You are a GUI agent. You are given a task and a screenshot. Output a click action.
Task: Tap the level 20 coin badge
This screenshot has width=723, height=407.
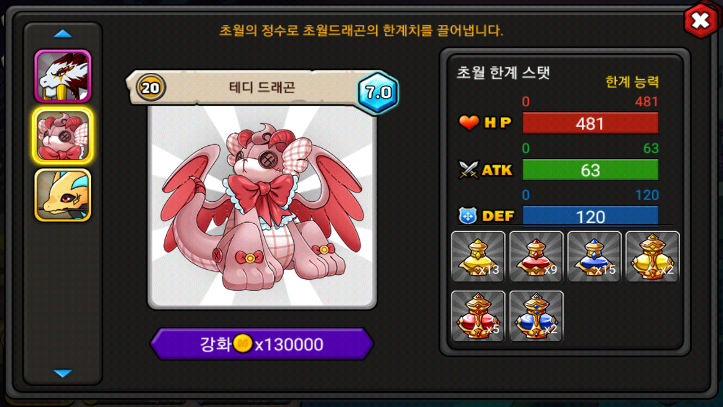[x=150, y=88]
